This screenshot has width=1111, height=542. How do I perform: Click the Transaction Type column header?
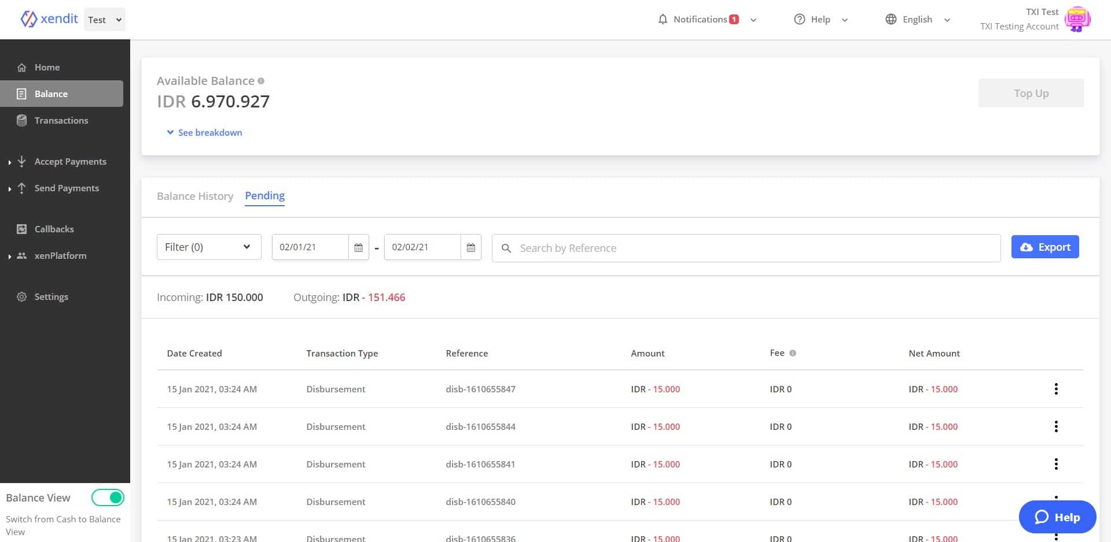[342, 353]
